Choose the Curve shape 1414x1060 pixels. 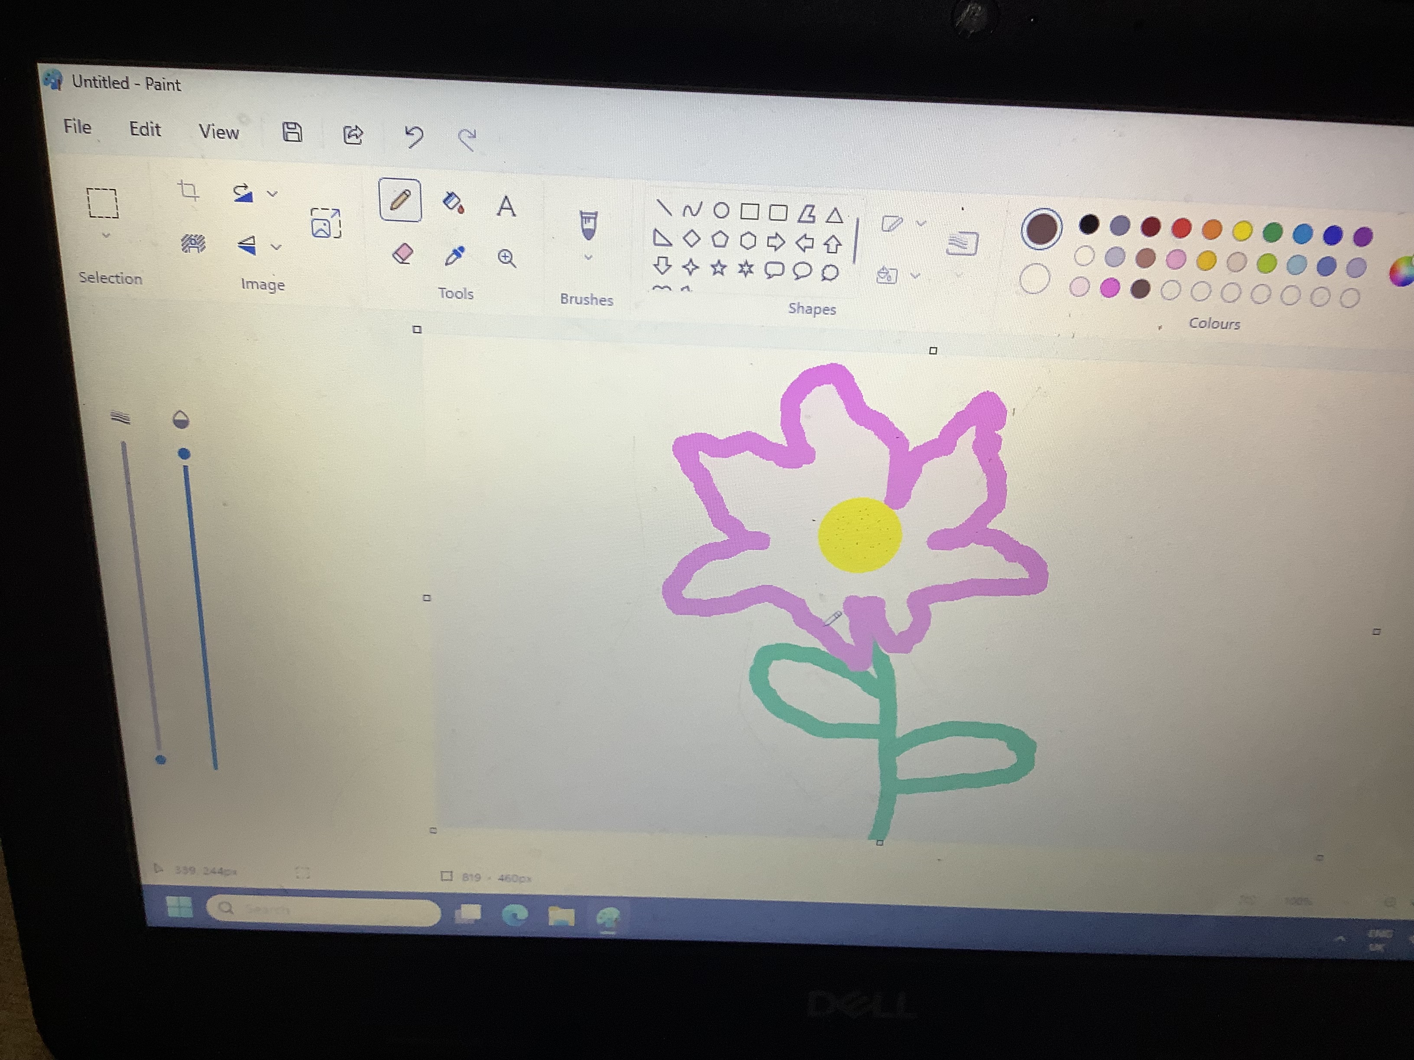coord(692,210)
